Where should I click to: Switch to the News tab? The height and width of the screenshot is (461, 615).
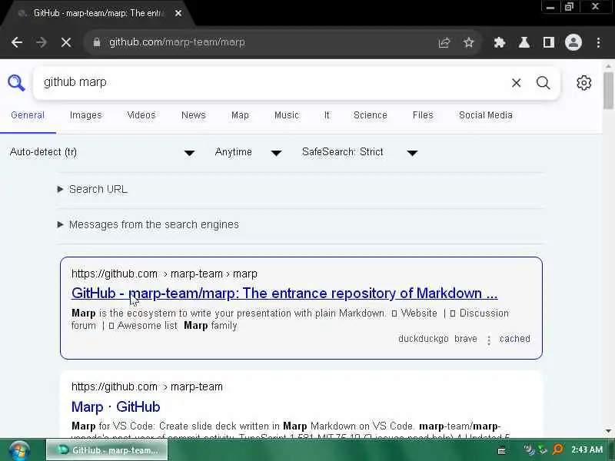pyautogui.click(x=194, y=115)
